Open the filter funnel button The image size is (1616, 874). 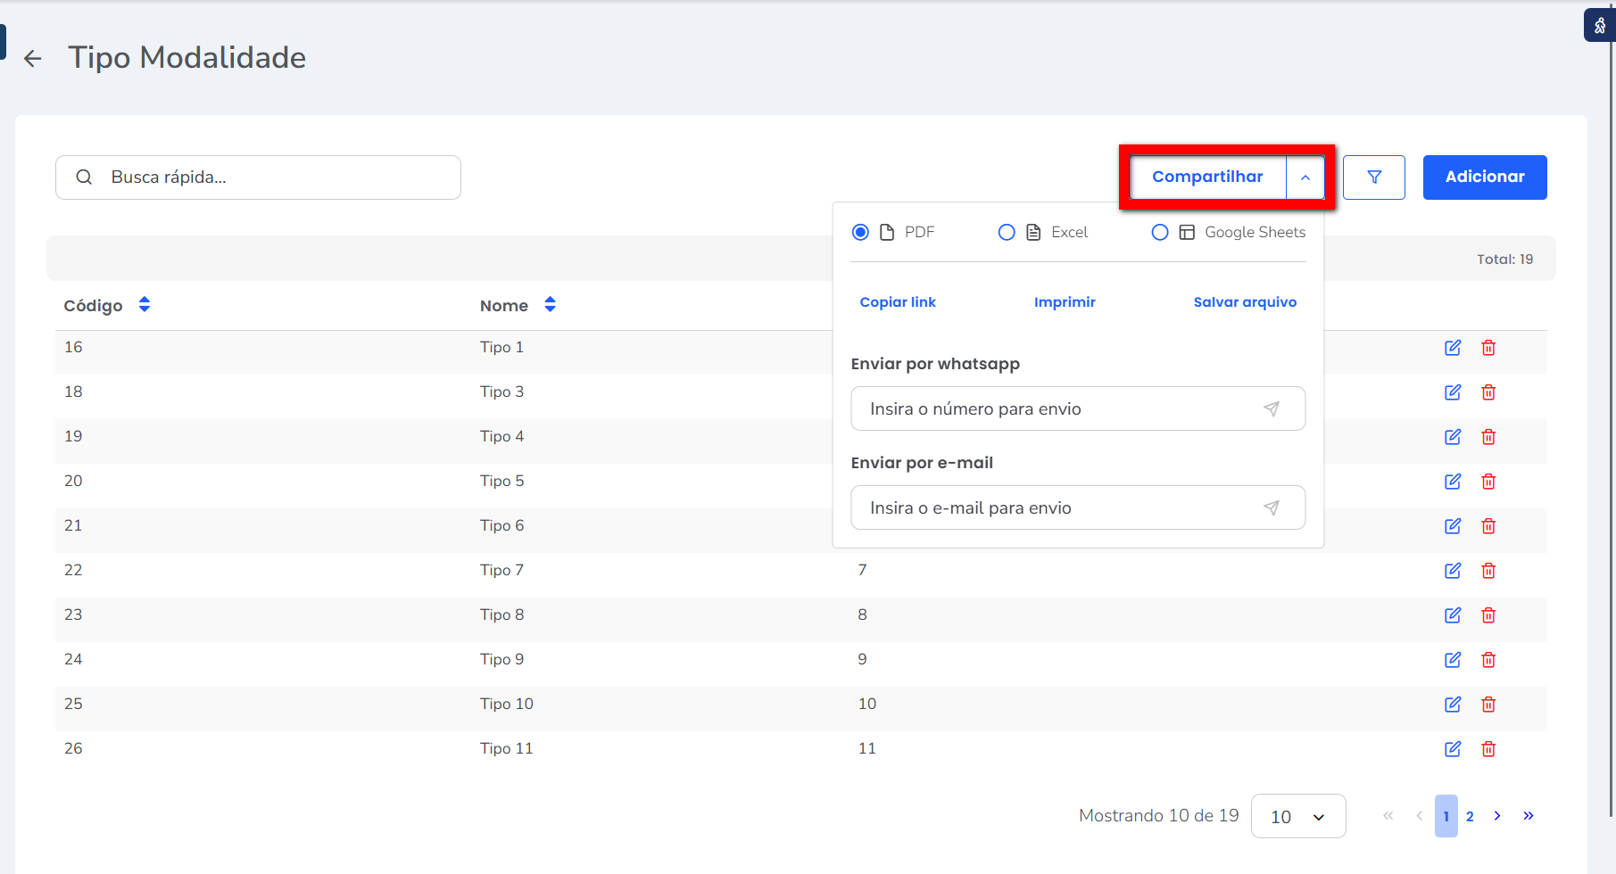[x=1373, y=177]
